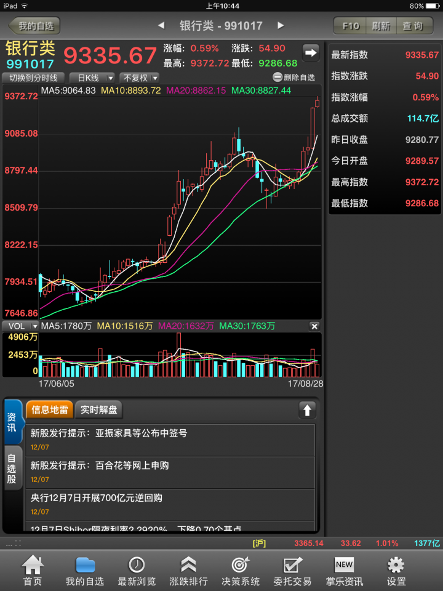The image size is (443, 591).
Task: Tap the MA5:9064.83 label
Action: click(x=68, y=90)
